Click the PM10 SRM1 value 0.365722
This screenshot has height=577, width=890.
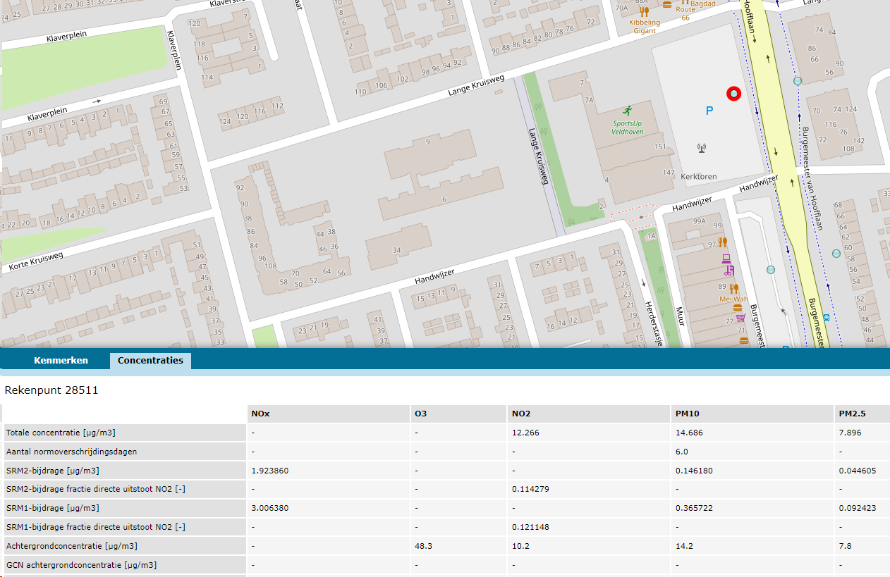pos(694,508)
